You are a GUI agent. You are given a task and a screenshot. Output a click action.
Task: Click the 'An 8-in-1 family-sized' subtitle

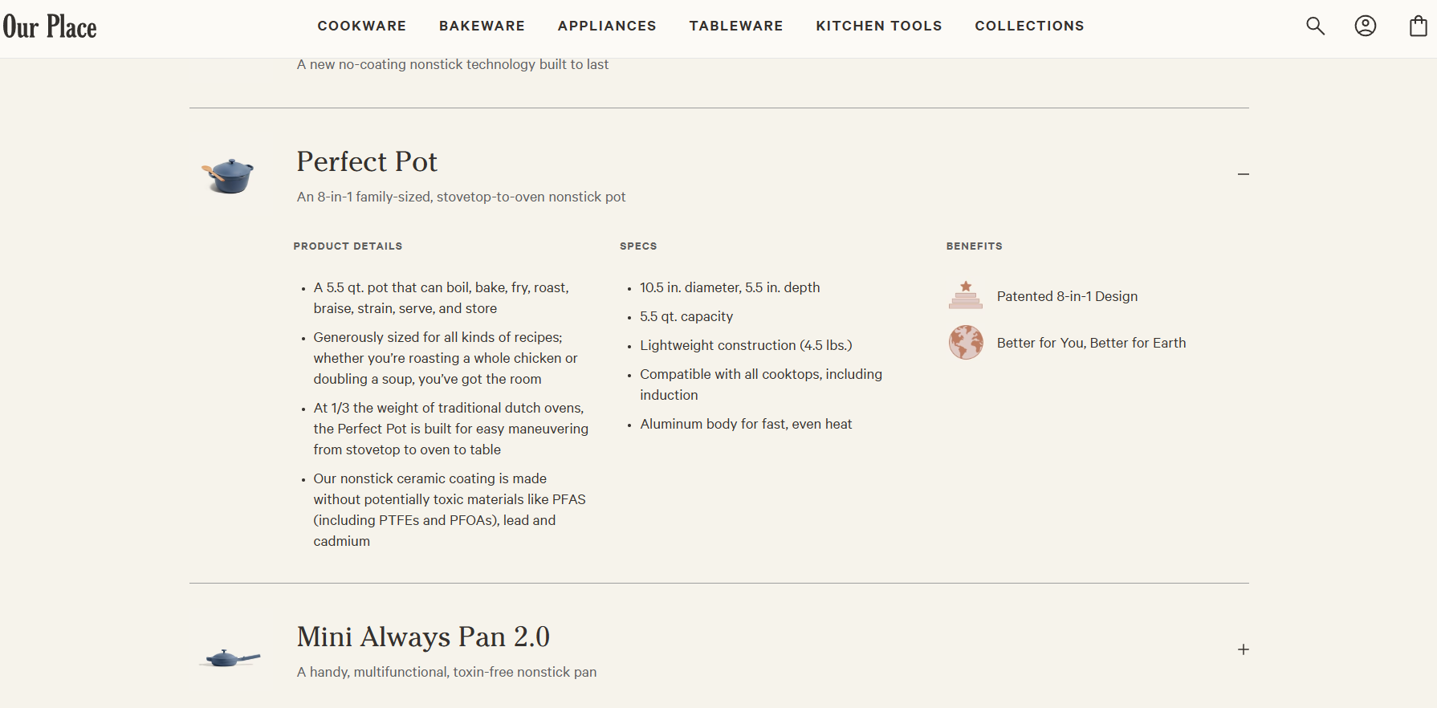(x=461, y=197)
